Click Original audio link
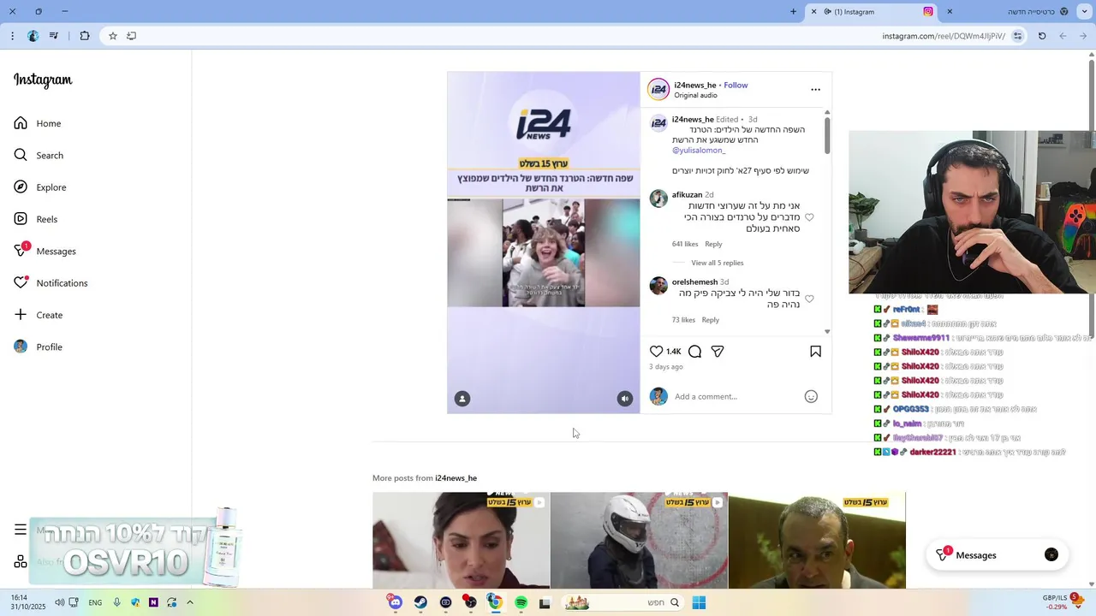Viewport: 1096px width, 616px height. (x=695, y=95)
